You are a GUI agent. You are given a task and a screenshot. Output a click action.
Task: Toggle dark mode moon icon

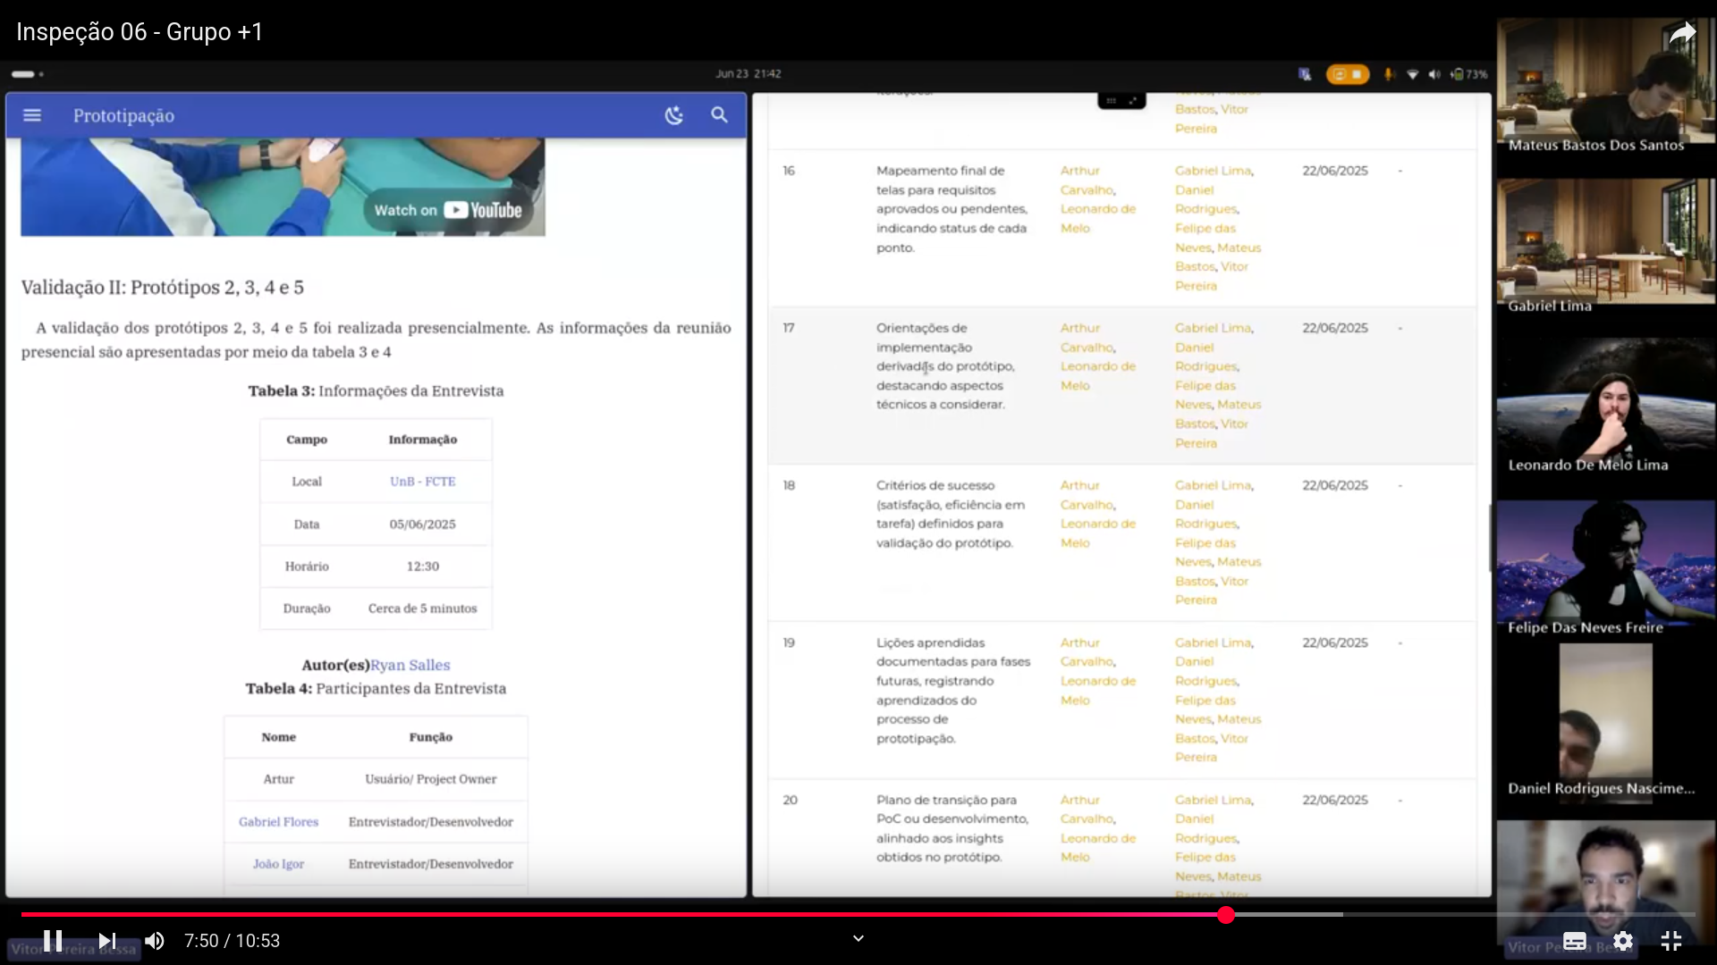674,115
